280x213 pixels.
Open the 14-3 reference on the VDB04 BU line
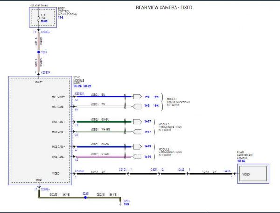pyautogui.click(x=147, y=96)
